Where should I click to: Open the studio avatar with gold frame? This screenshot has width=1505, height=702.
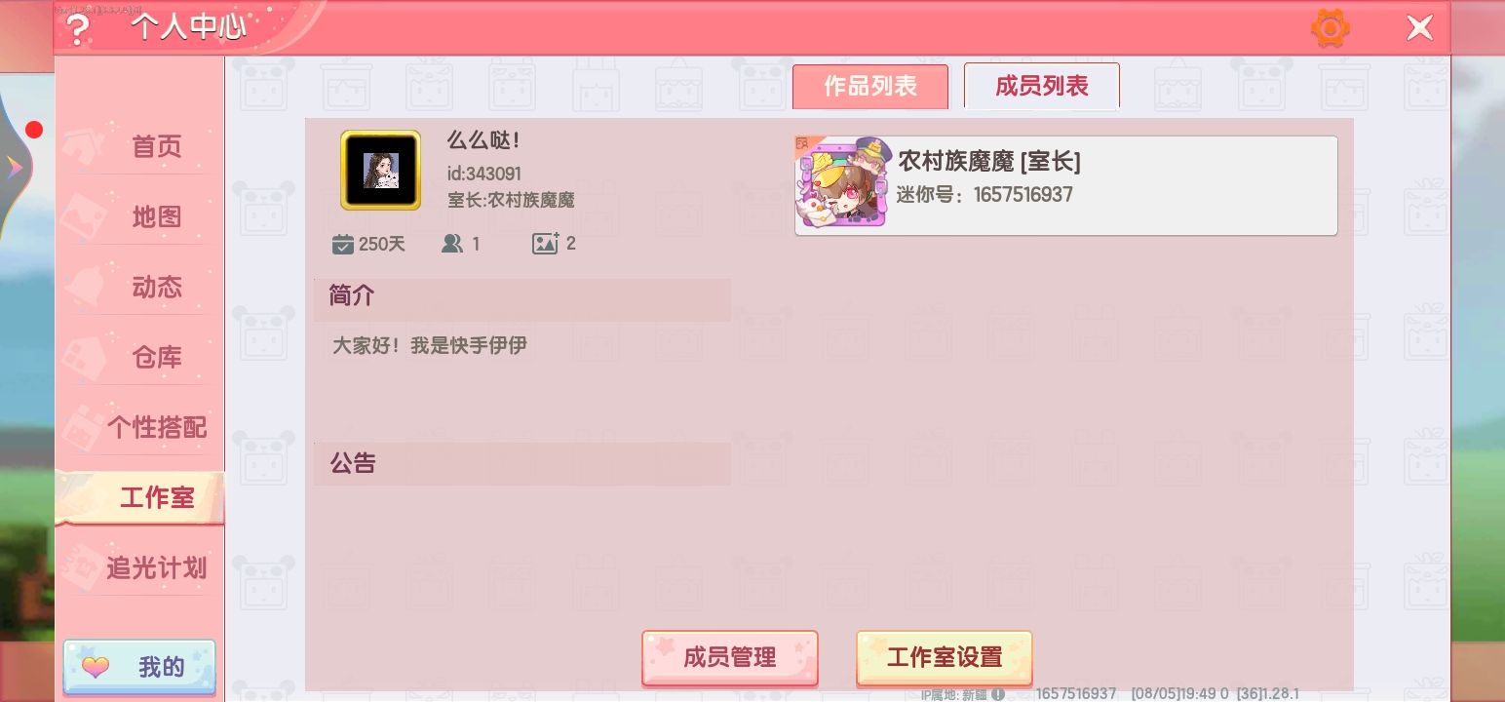[x=380, y=171]
